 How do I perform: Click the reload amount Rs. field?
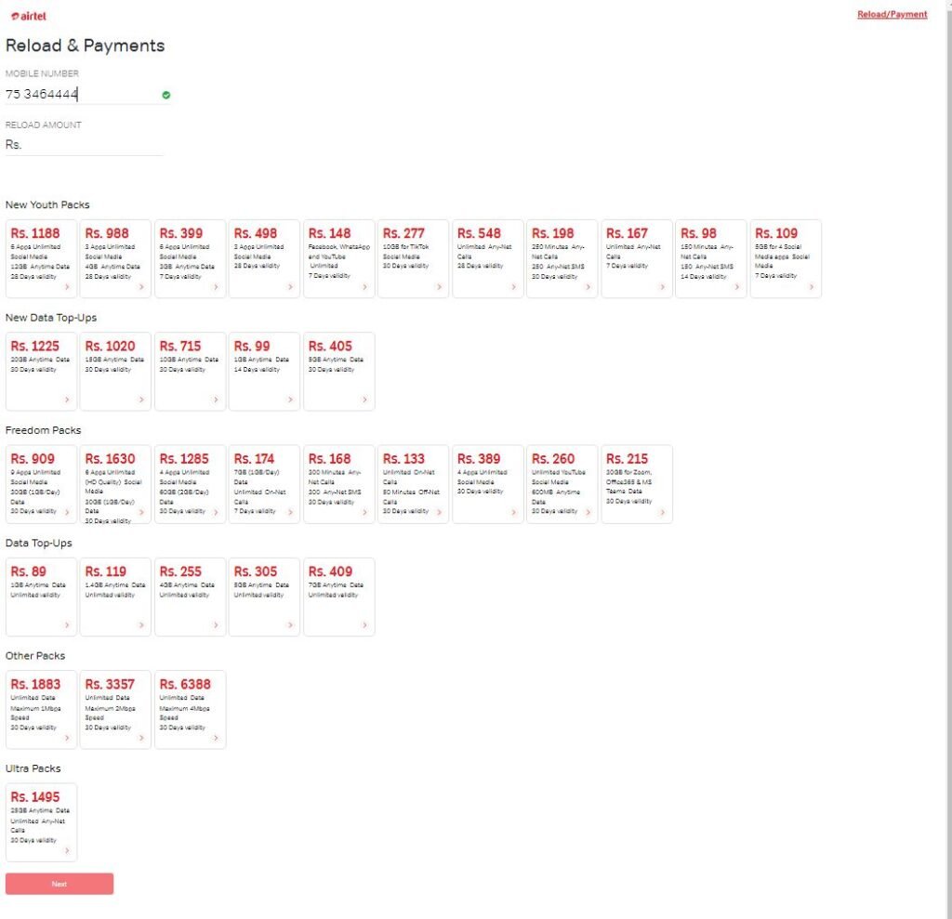(x=85, y=144)
